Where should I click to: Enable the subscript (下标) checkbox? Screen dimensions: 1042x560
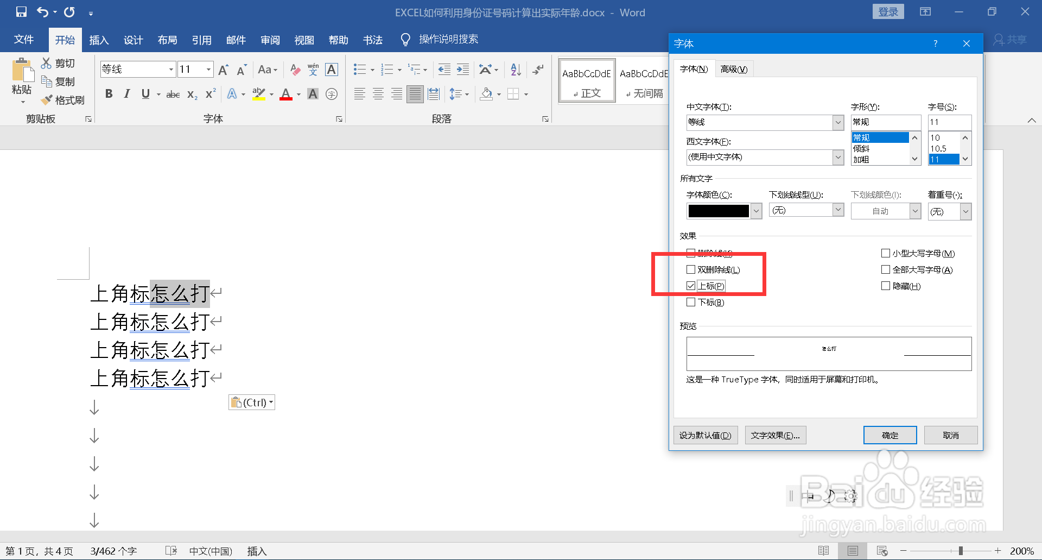691,302
